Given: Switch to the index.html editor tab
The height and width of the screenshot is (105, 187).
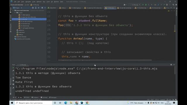Looking at the screenshot, I should [x=52, y=8].
